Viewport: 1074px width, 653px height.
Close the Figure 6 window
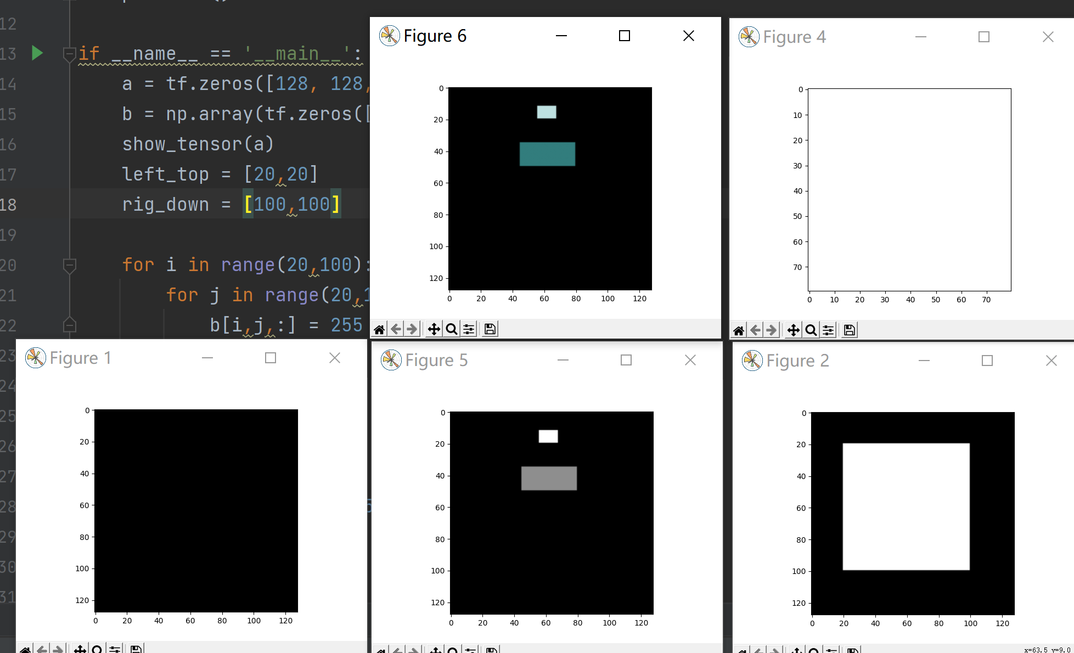(x=689, y=36)
